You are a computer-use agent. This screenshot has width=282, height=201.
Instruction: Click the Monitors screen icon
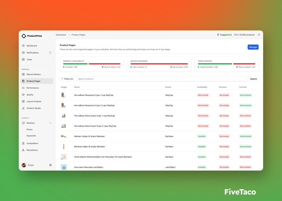[23, 123]
